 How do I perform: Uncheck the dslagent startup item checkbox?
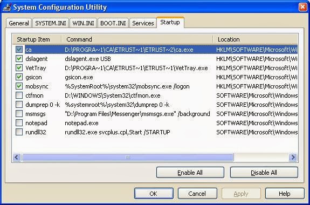pyautogui.click(x=19, y=59)
